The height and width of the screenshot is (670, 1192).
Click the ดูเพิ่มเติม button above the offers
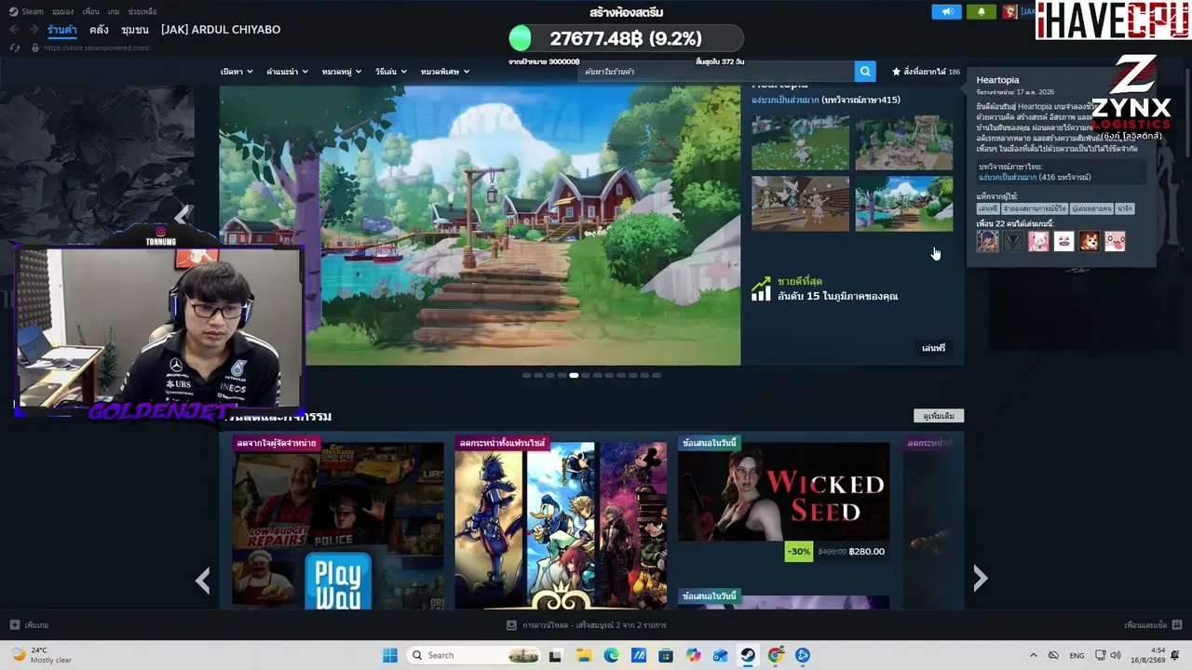(x=939, y=416)
